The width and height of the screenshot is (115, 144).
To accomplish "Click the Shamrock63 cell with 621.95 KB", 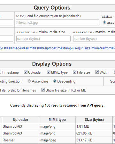I will (x=20, y=133).
